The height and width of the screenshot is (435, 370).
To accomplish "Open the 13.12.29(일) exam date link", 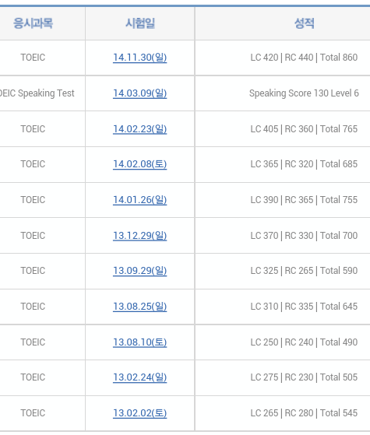I will tap(139, 236).
